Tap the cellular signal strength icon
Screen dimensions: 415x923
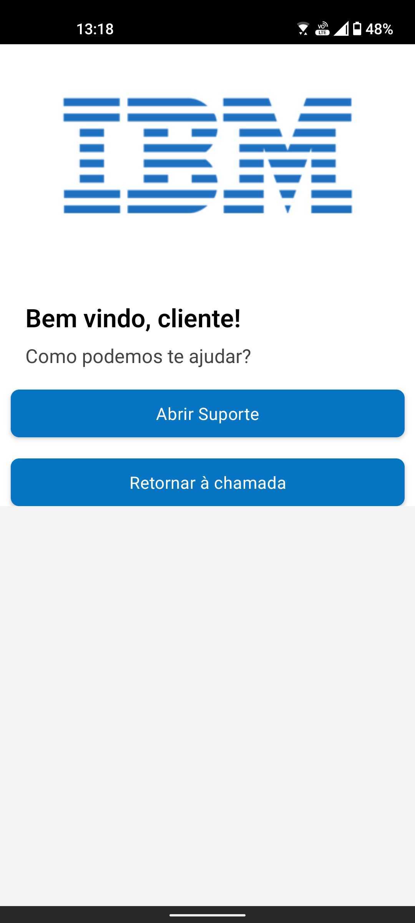click(341, 29)
